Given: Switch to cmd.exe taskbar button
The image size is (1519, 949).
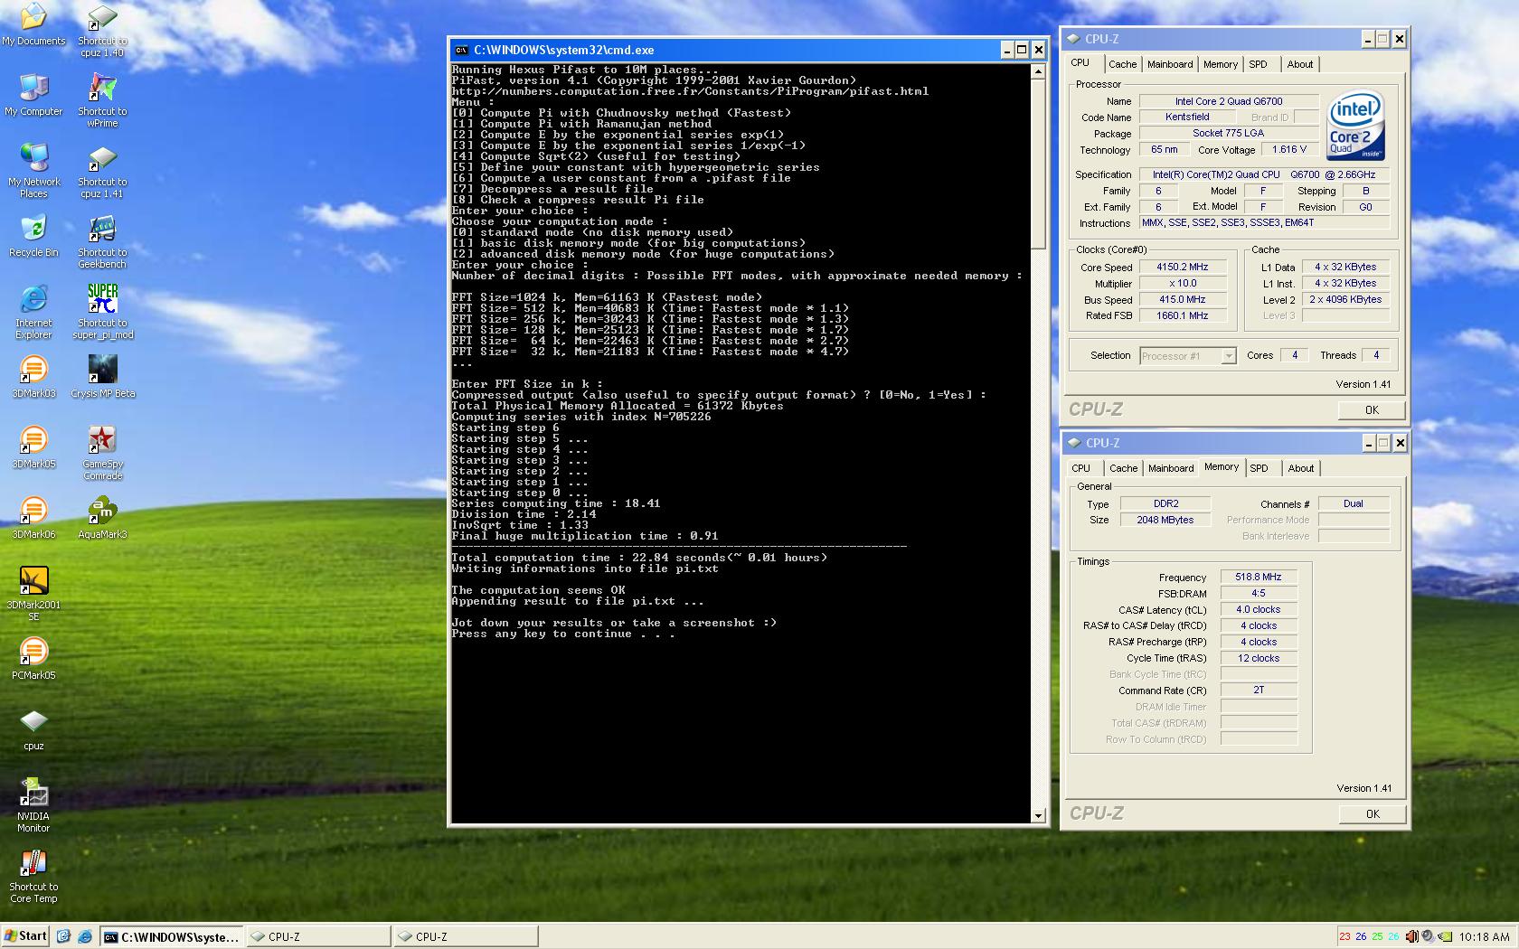Looking at the screenshot, I should 171,936.
